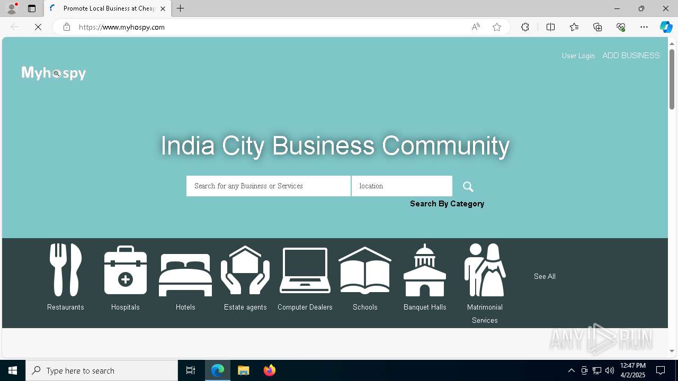Open the Hospitals medical kit icon
Image resolution: width=678 pixels, height=381 pixels.
126,270
